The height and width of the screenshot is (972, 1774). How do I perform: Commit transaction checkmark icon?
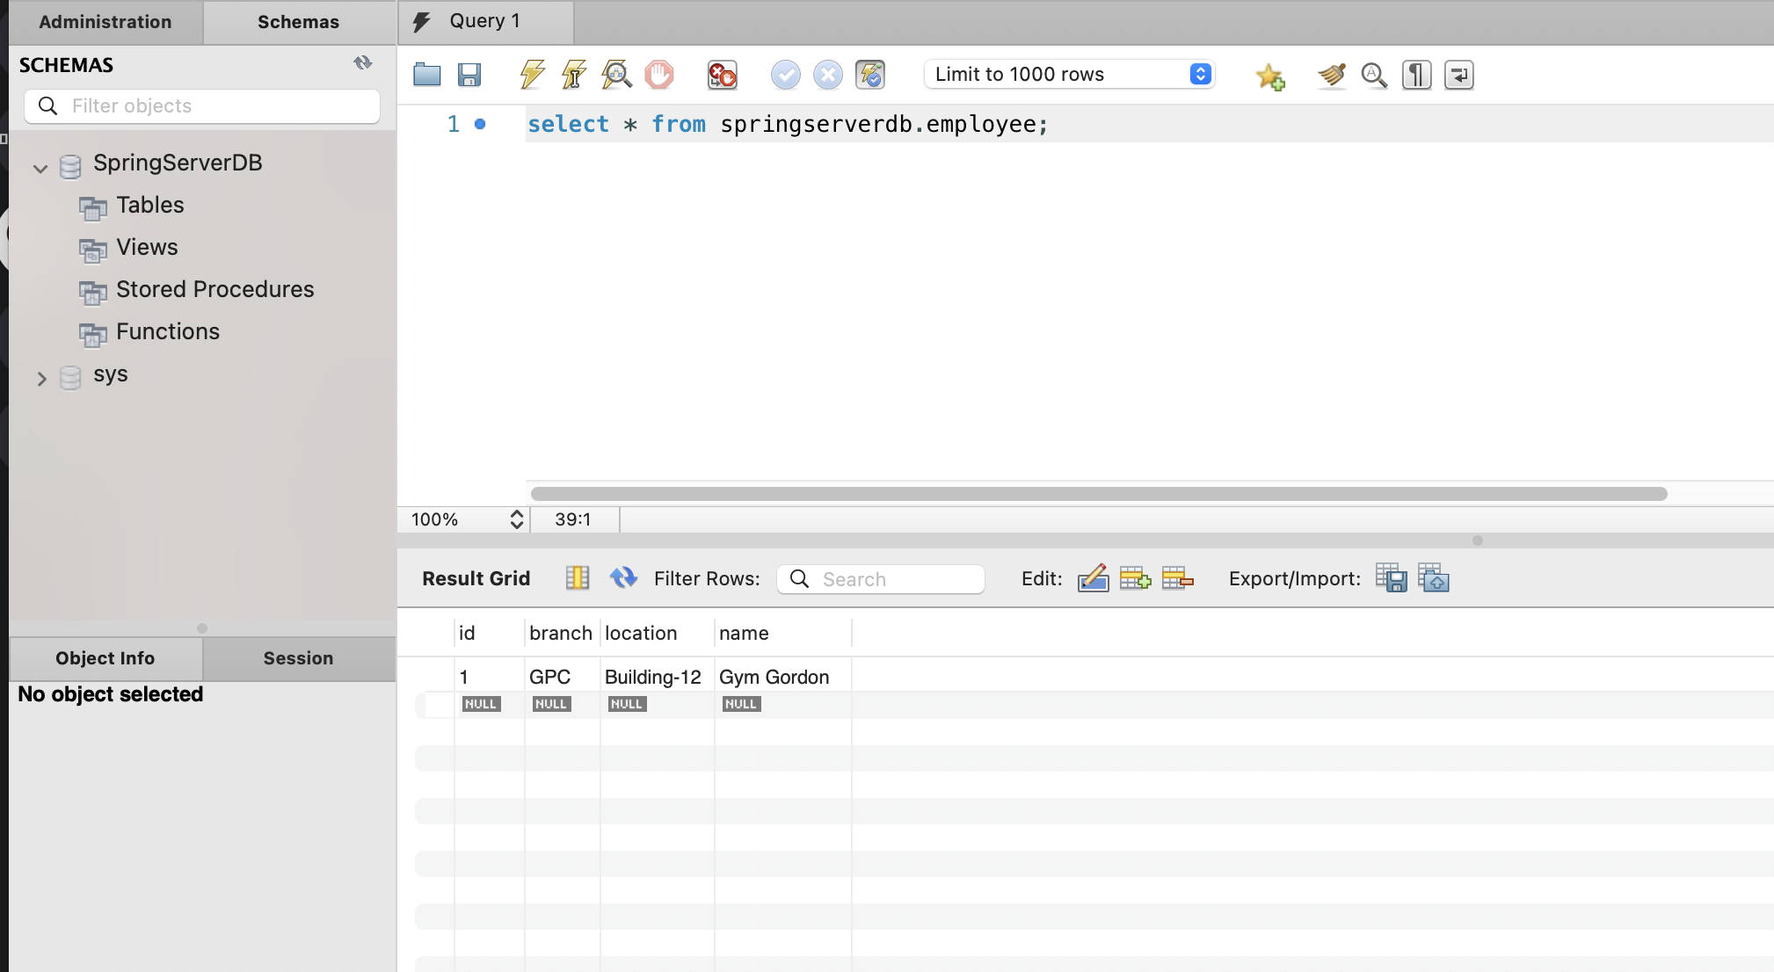[786, 75]
